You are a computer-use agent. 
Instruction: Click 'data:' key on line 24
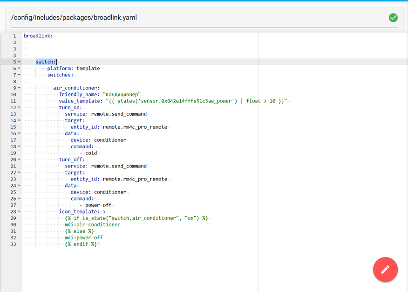(72, 186)
